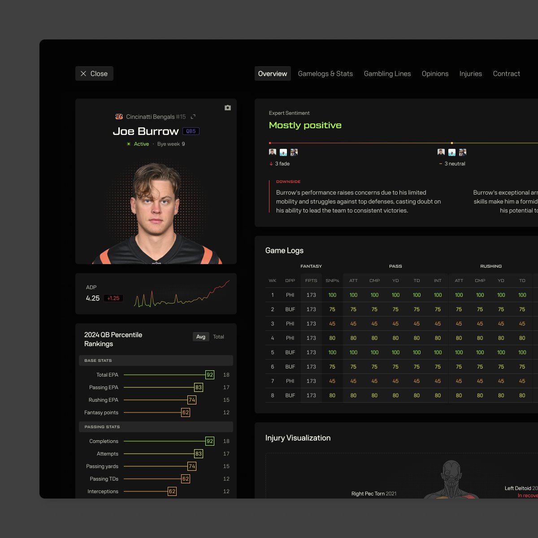Screen dimensions: 538x538
Task: Click the third expert avatar above 3 neutral
Action: [x=463, y=152]
